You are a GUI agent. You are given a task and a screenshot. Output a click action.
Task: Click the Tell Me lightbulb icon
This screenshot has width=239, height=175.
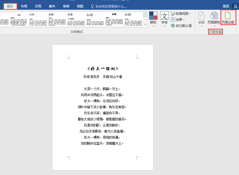pos(92,6)
